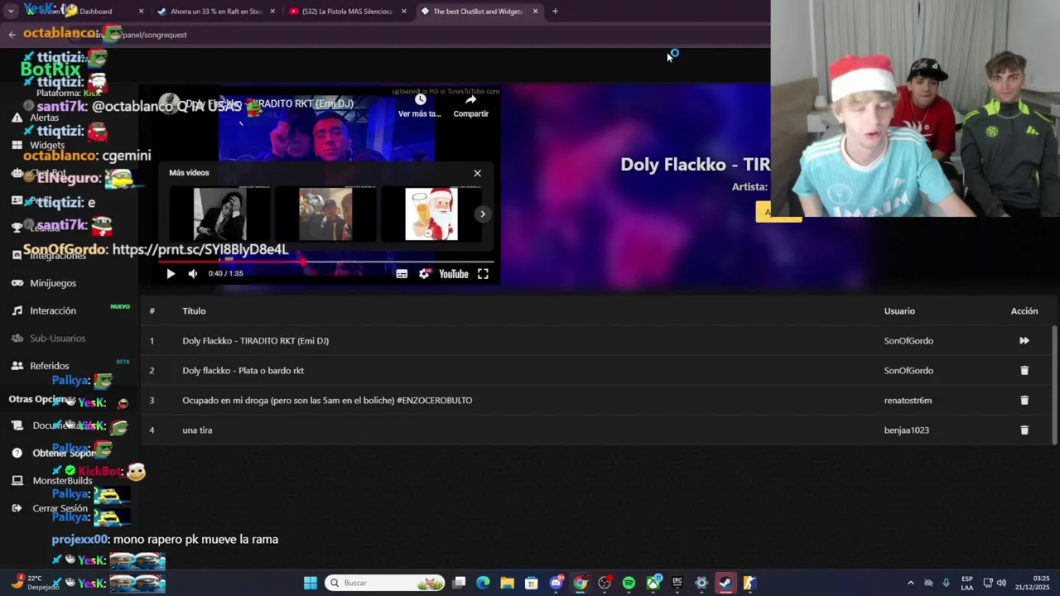Open Interacción sidebar item
The width and height of the screenshot is (1060, 596).
53,311
